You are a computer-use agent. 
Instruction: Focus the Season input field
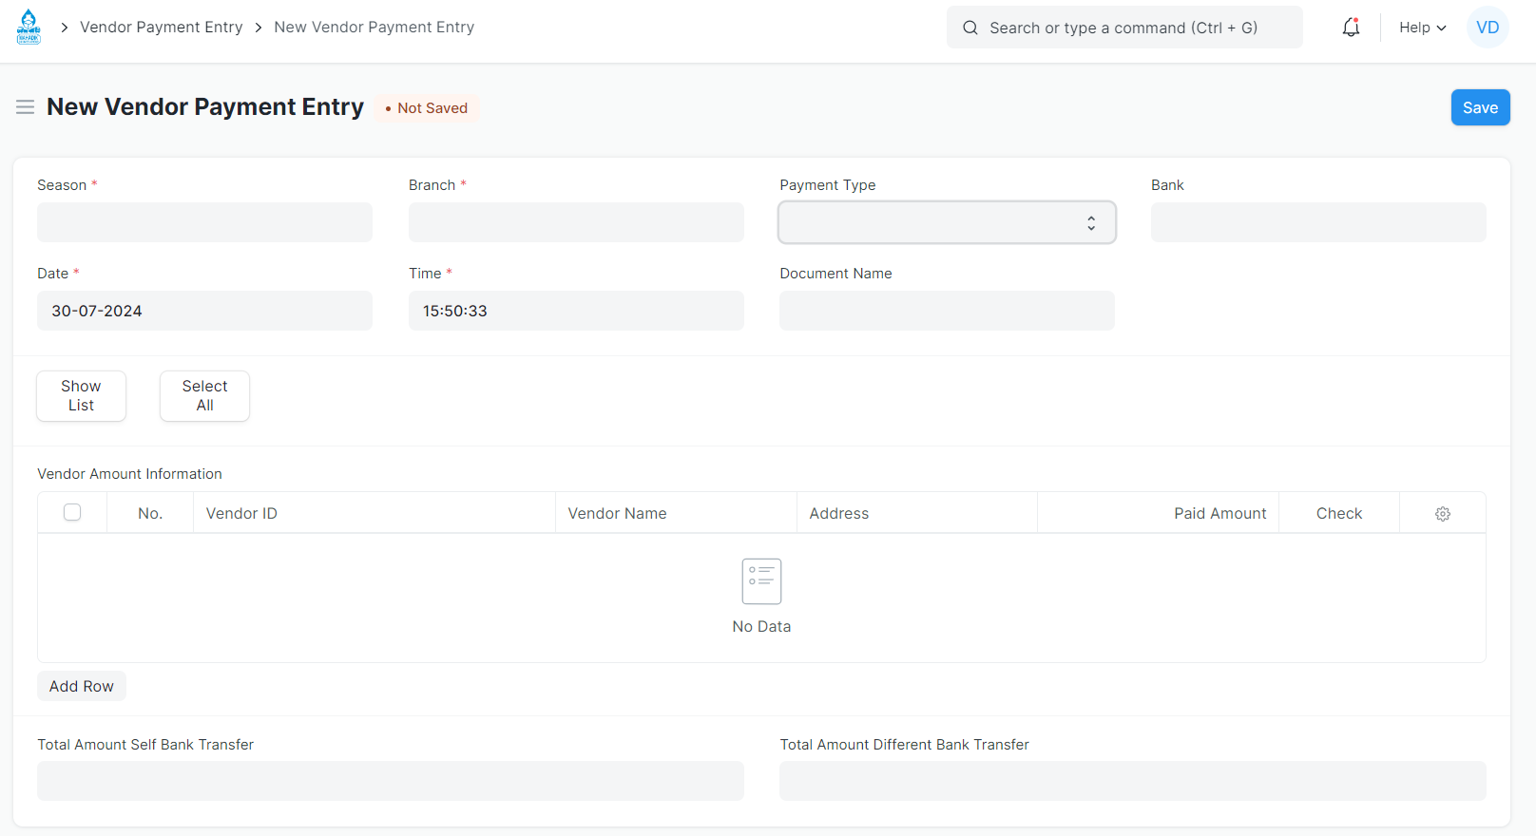(x=204, y=222)
